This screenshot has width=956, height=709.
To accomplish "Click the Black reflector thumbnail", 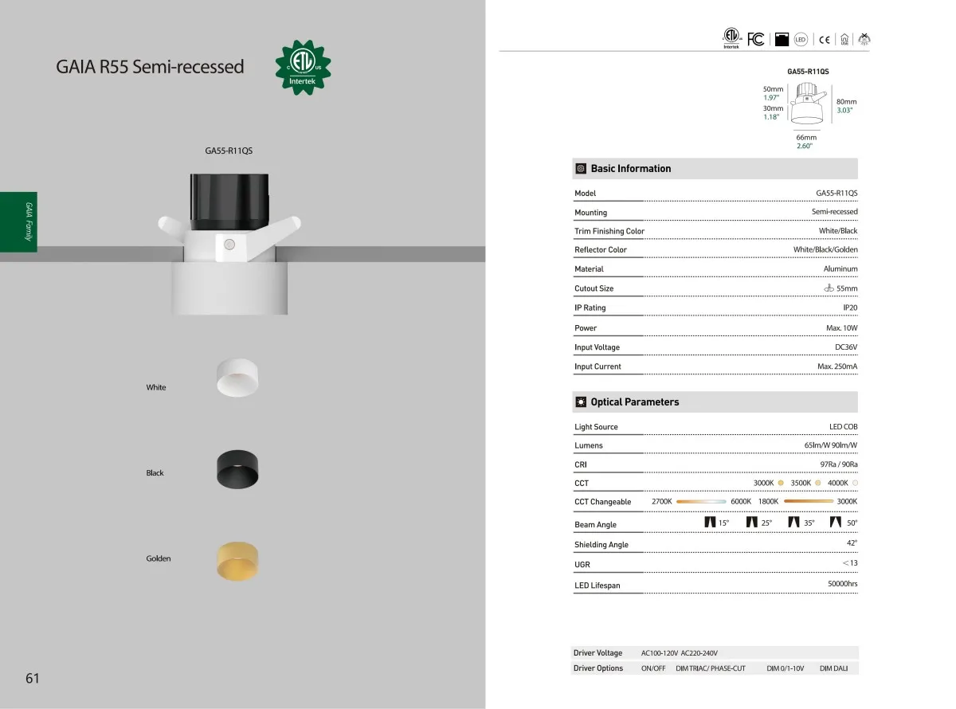I will [x=237, y=468].
